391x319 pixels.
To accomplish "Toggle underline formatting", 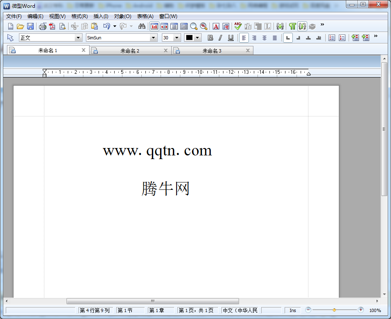I will pyautogui.click(x=231, y=38).
